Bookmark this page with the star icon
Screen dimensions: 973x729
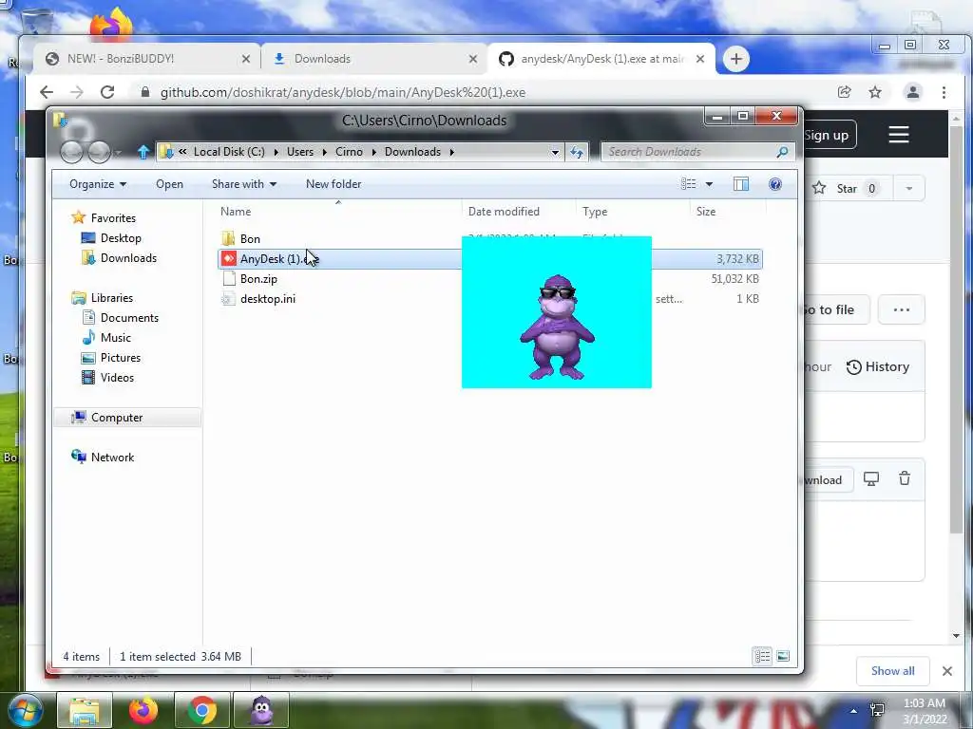pyautogui.click(x=875, y=92)
